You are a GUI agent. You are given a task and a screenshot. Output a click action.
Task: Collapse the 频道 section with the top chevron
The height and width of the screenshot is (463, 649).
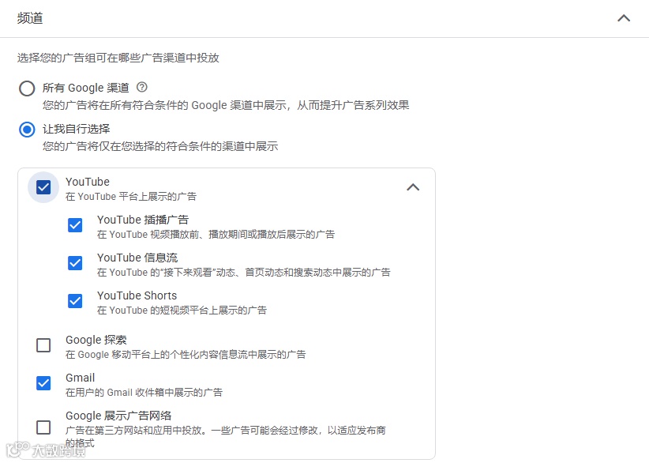point(624,18)
